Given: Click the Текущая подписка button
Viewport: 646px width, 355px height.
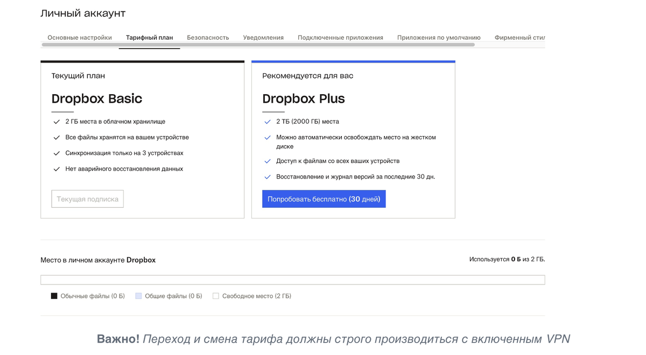Looking at the screenshot, I should [88, 199].
